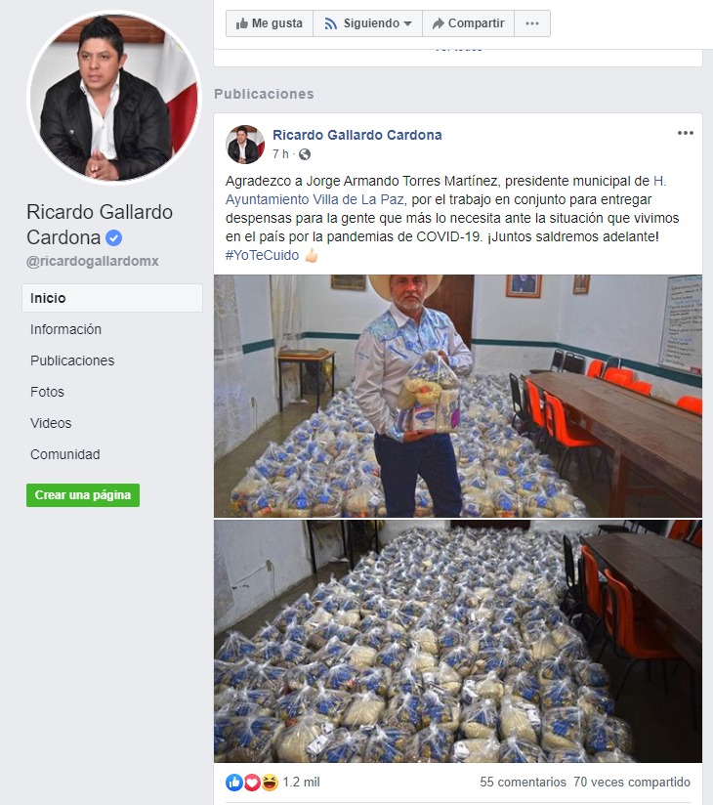This screenshot has width=713, height=805.
Task: Click the laughing haha reaction icon
Action: 270,782
